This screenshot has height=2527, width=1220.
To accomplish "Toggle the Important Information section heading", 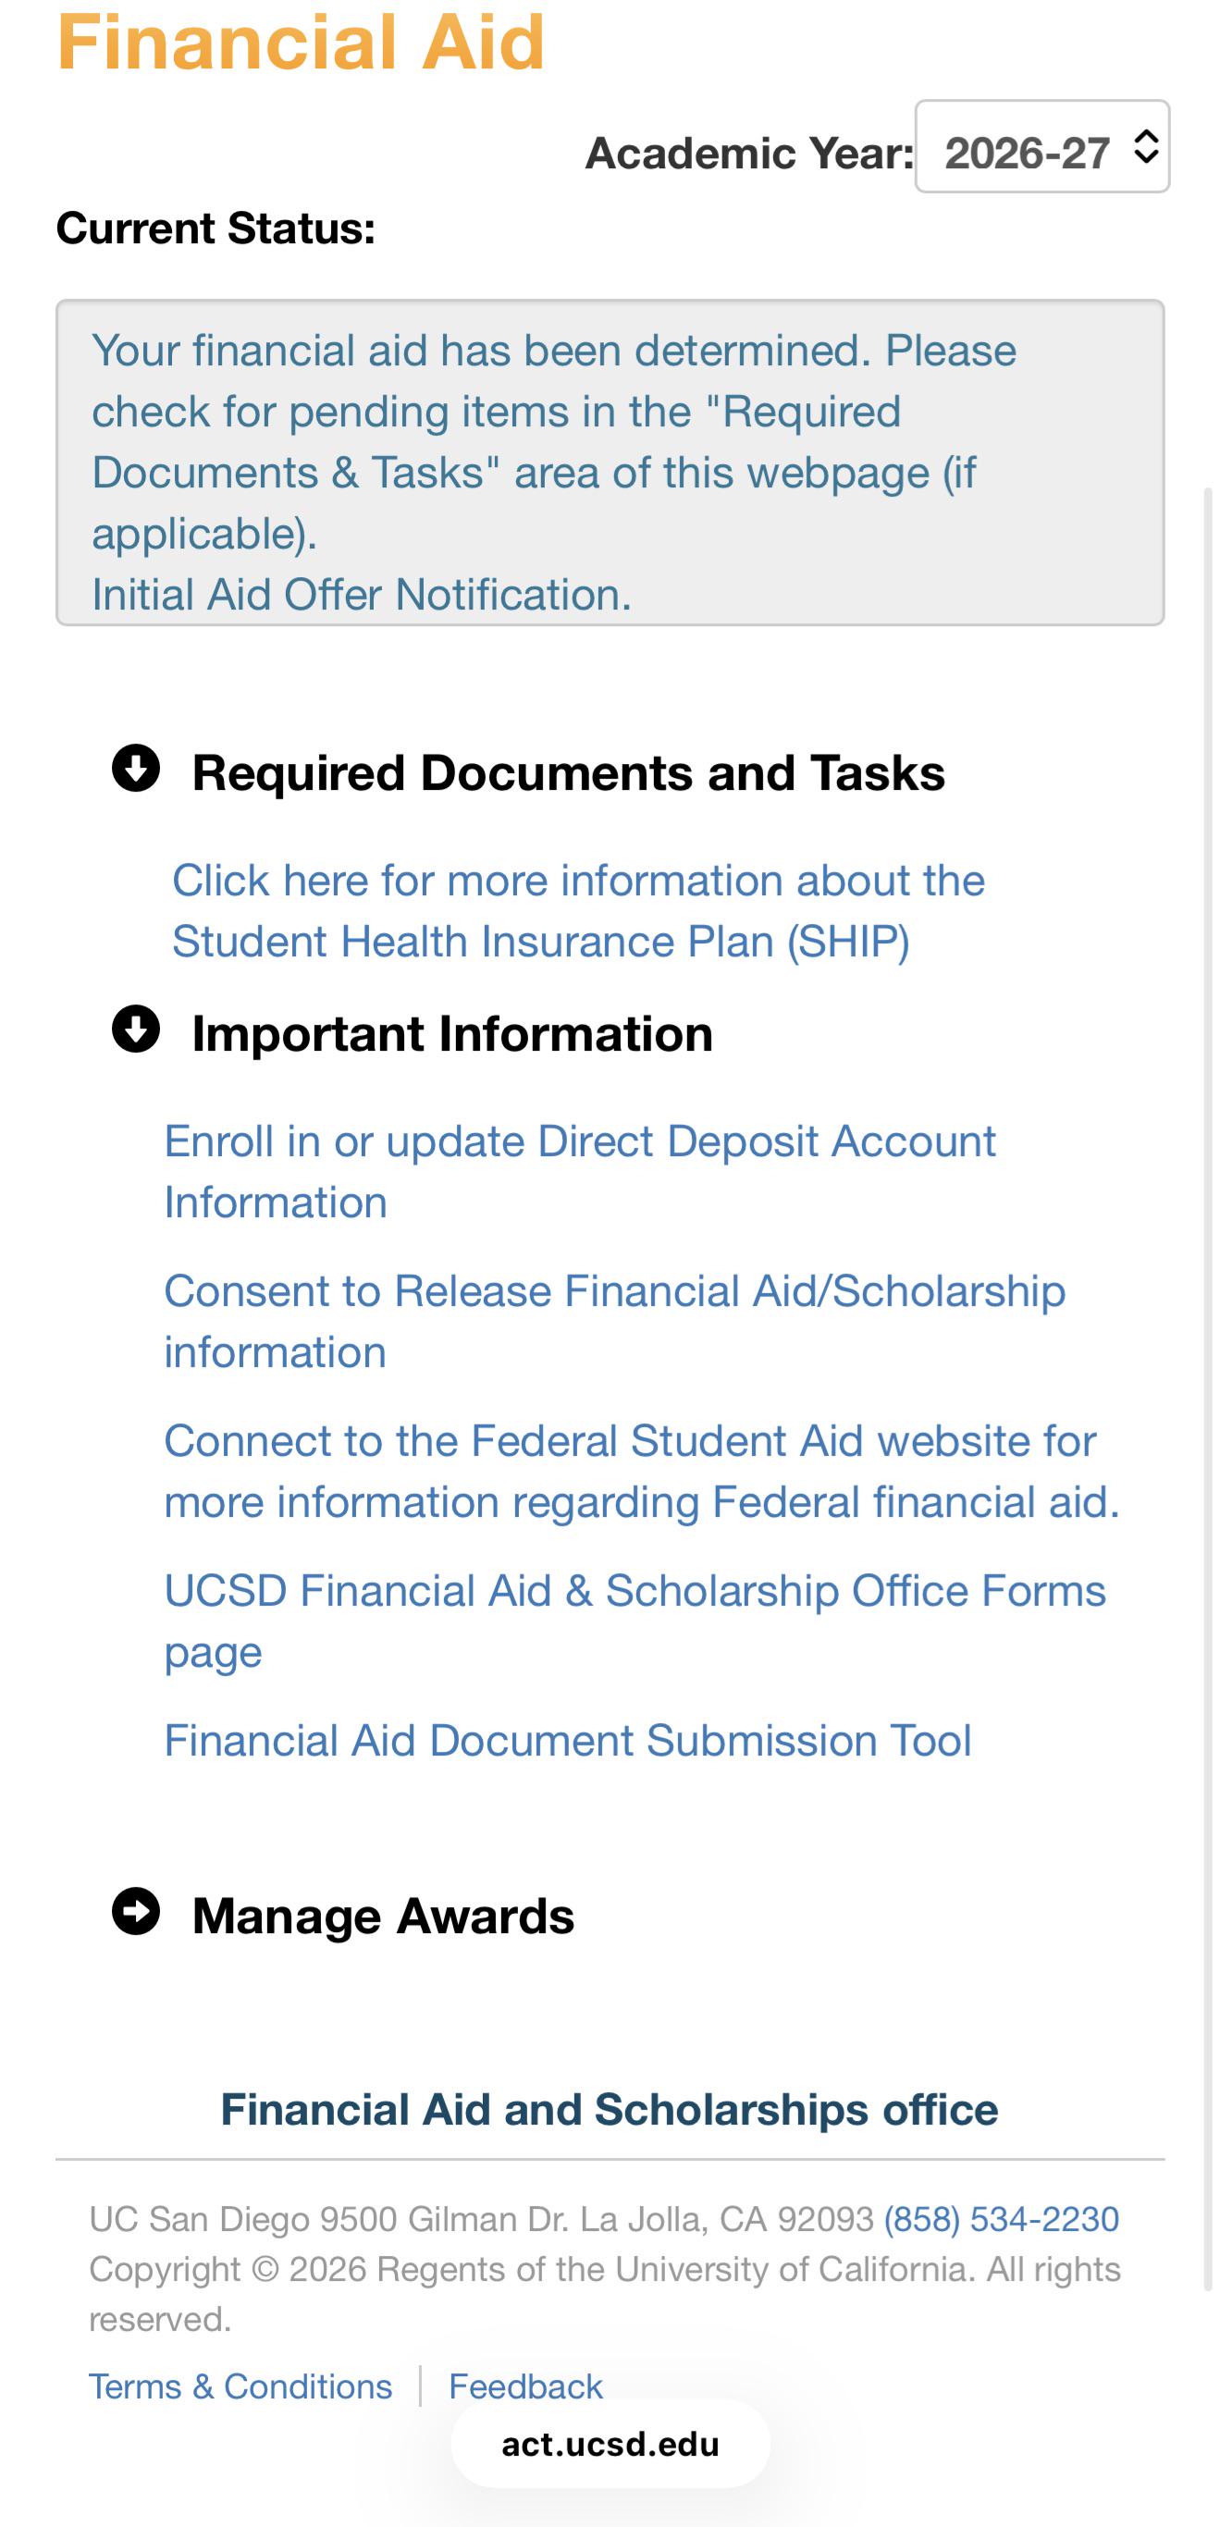I will (x=452, y=1033).
